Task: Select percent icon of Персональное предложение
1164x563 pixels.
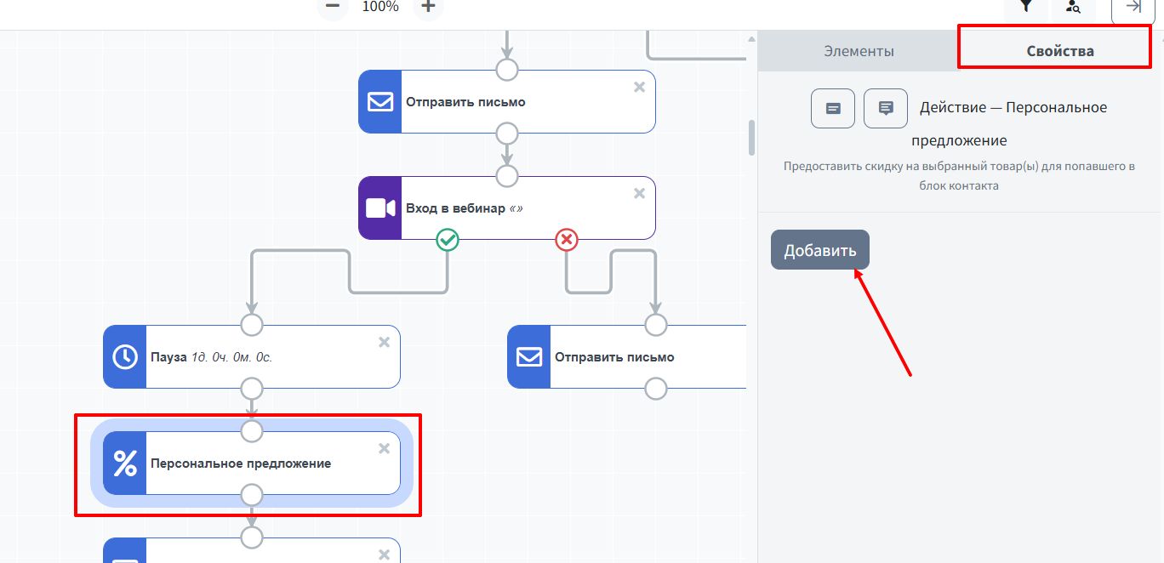Action: tap(124, 463)
